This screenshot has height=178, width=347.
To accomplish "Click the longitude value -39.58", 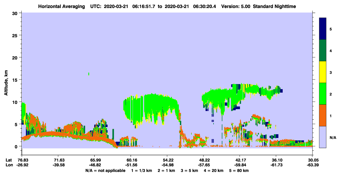I will pyautogui.click(x=58, y=165).
